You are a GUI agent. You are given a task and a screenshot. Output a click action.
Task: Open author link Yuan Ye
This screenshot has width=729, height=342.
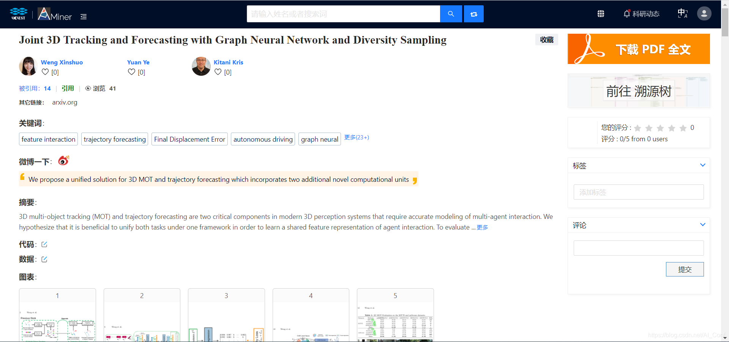point(138,62)
